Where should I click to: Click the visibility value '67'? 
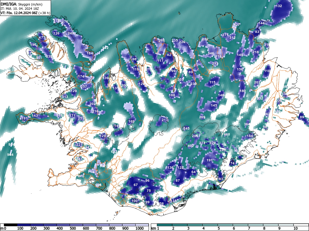pos(136,185)
